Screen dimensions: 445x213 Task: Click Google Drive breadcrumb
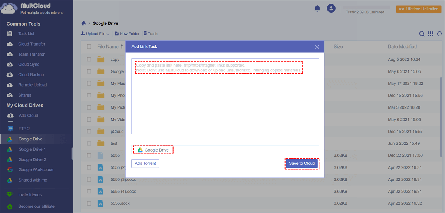(105, 23)
